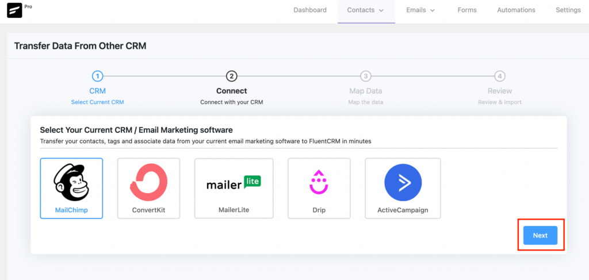Image resolution: width=589 pixels, height=280 pixels.
Task: Open the Dashboard menu item
Action: point(310,10)
